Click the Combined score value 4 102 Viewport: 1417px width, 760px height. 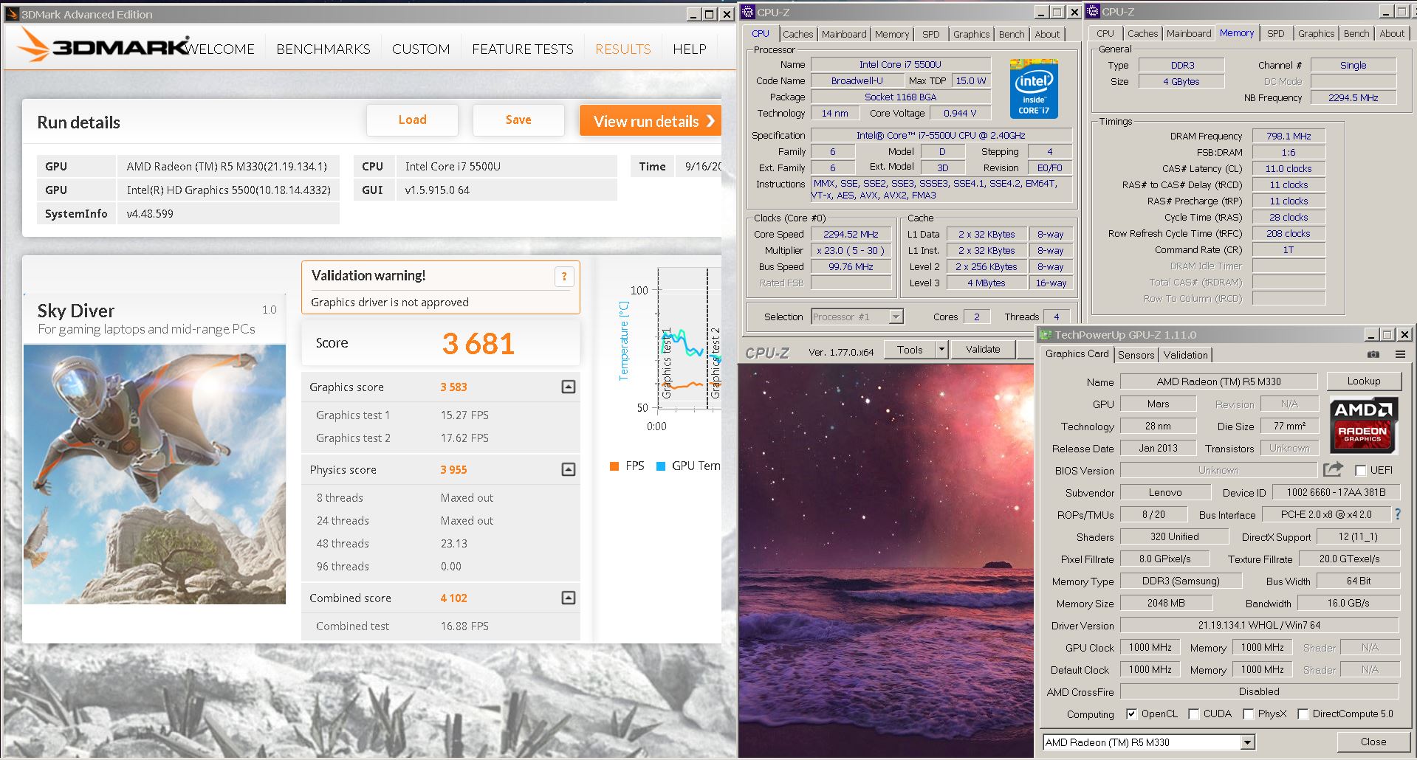coord(453,598)
